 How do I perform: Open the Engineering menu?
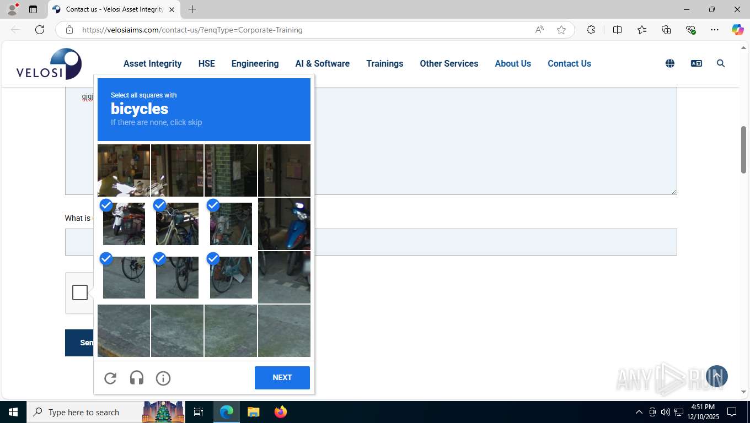pos(255,63)
